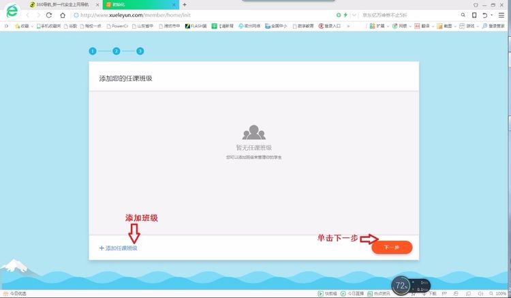Viewport: 511px width, 298px height.
Task: Open a new tab with plus button
Action: pyautogui.click(x=185, y=4)
